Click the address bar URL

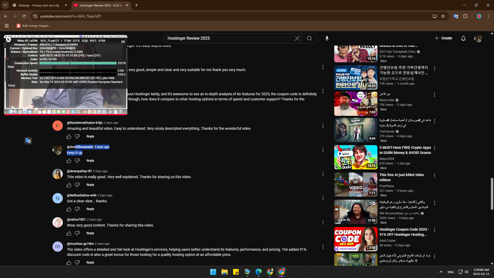point(70,16)
